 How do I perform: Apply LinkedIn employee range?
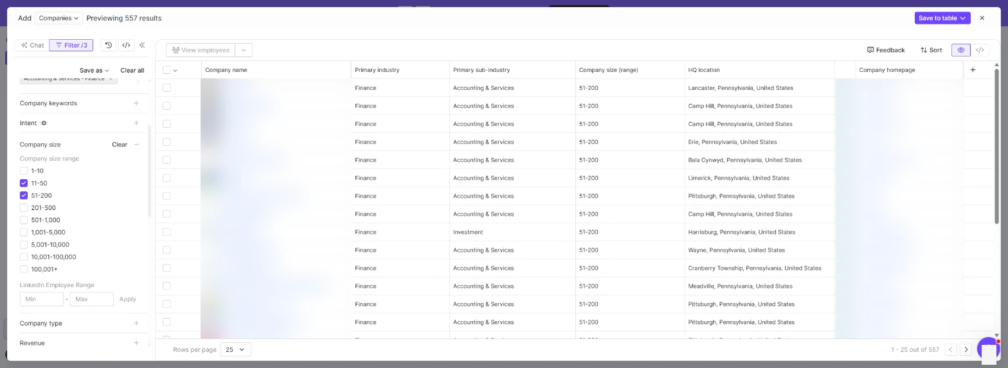[x=127, y=299]
